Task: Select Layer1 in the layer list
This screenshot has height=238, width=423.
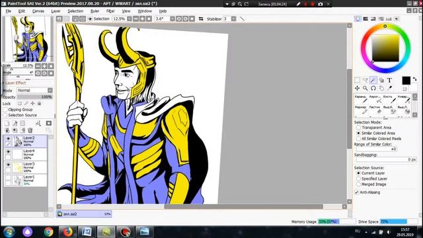Action: tap(26, 180)
